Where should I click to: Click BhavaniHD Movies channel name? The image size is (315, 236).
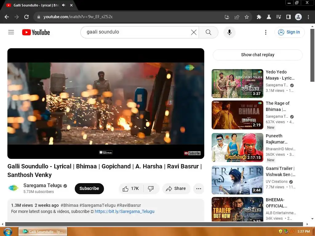[281, 149]
